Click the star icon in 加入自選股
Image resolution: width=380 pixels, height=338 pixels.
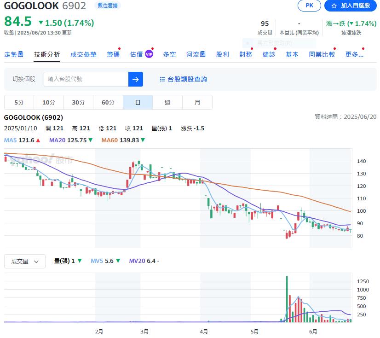334,6
